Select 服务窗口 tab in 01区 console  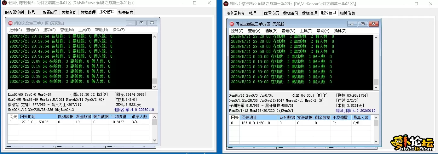(x=107, y=12)
